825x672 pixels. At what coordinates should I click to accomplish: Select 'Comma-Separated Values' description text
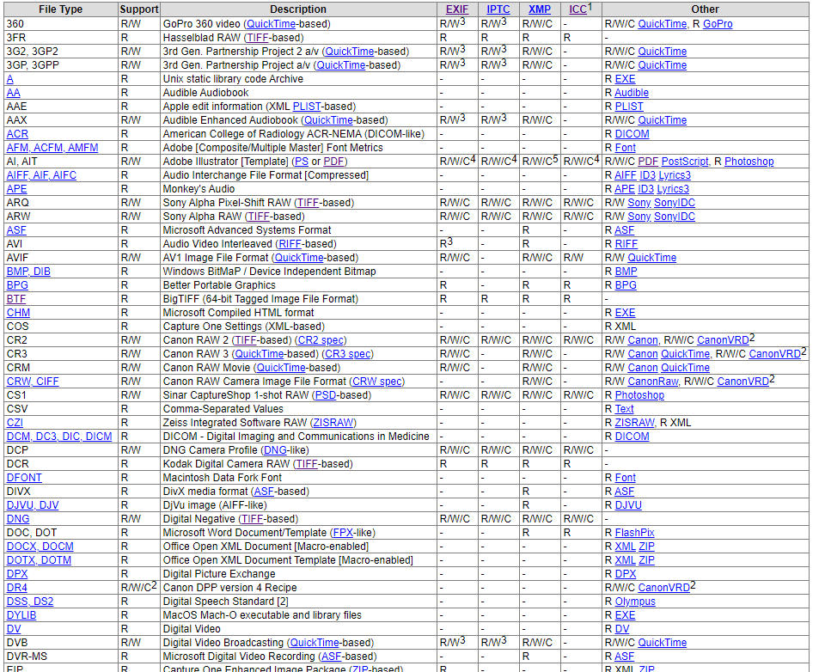[223, 409]
